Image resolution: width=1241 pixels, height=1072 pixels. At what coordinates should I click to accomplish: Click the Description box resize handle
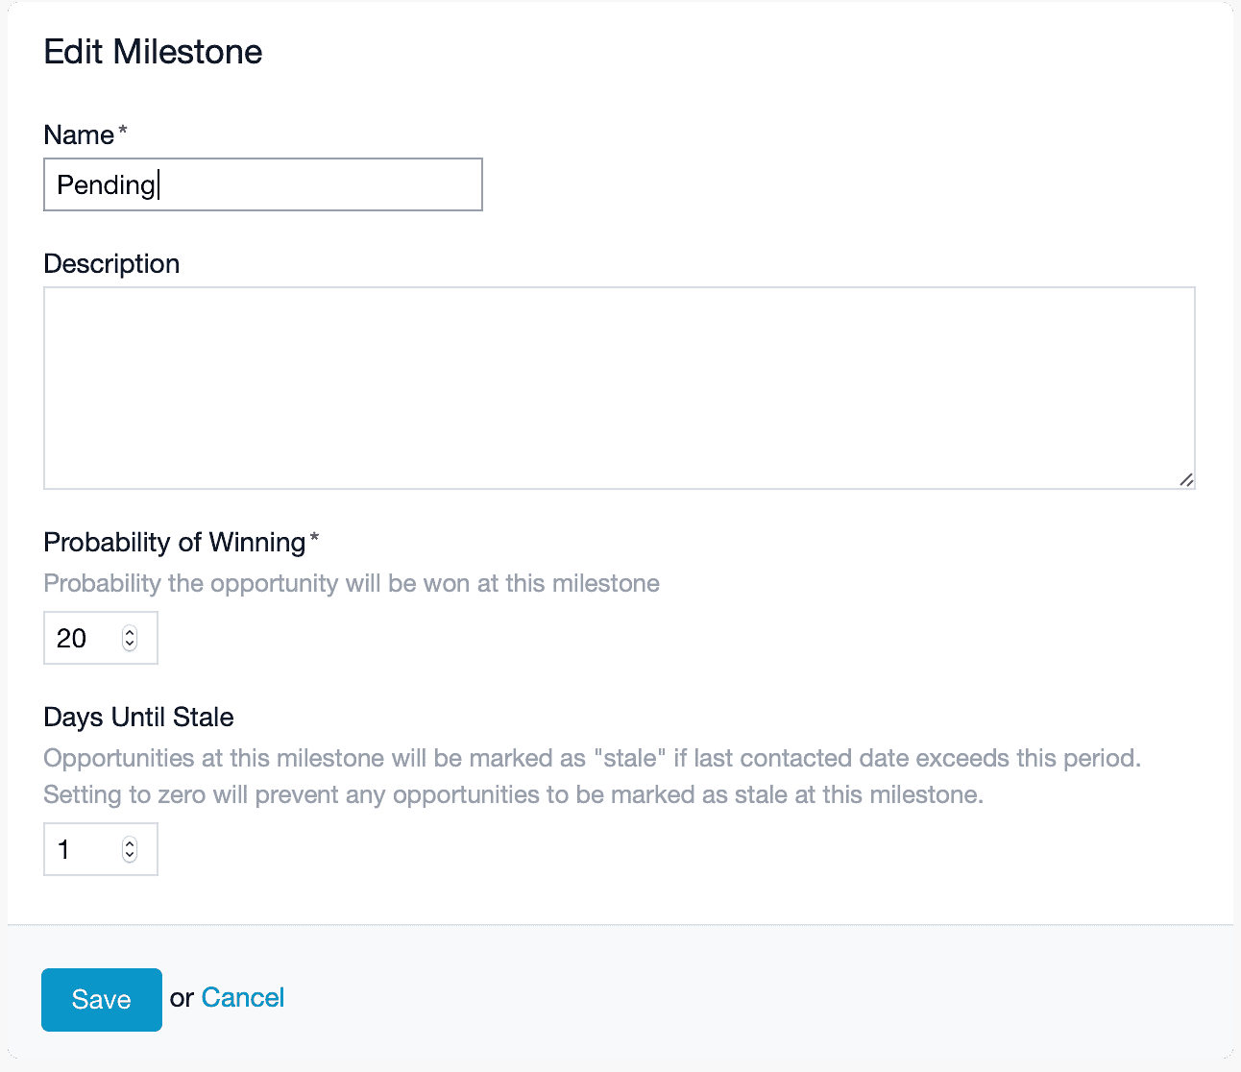pyautogui.click(x=1186, y=479)
